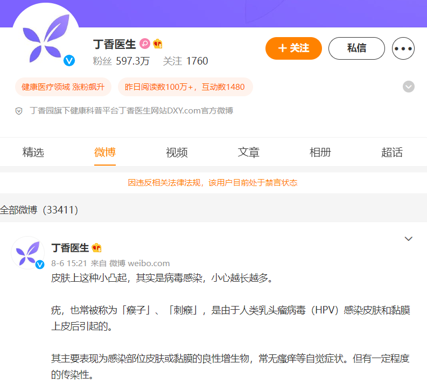The width and height of the screenshot is (427, 385).
Task: Send a private message via 私信
Action: tap(356, 48)
